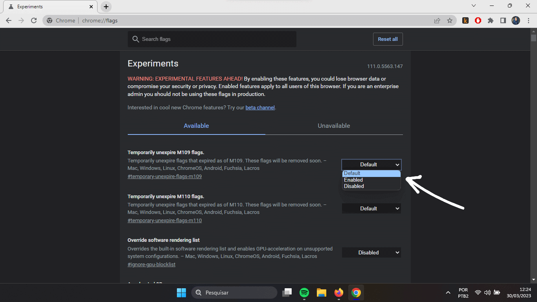The width and height of the screenshot is (537, 302).
Task: Click the Reset all button
Action: [x=388, y=39]
